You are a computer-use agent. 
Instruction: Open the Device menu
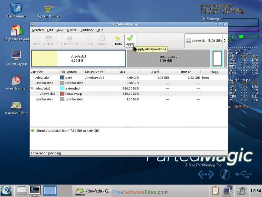[x=72, y=30]
